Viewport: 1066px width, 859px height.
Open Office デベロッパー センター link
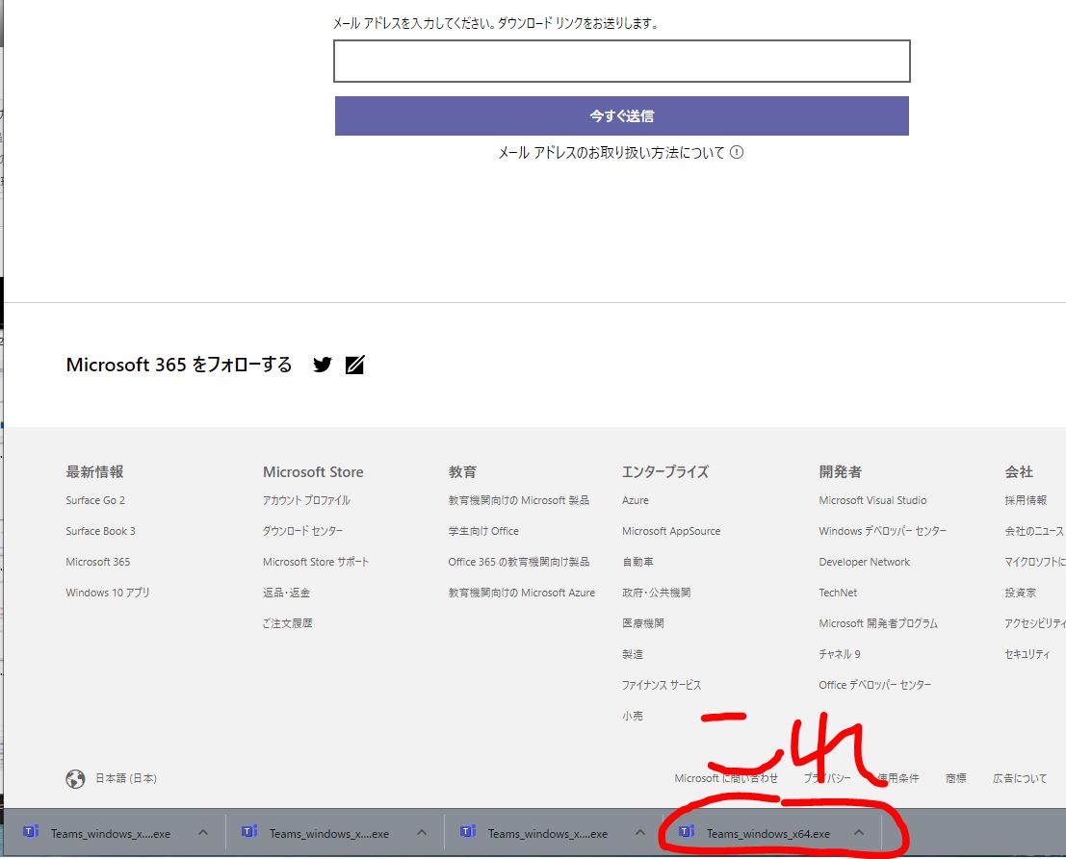875,685
